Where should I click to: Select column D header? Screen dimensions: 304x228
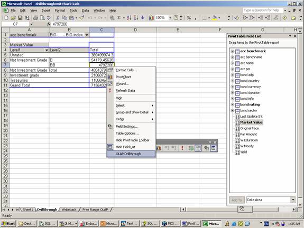click(135, 30)
